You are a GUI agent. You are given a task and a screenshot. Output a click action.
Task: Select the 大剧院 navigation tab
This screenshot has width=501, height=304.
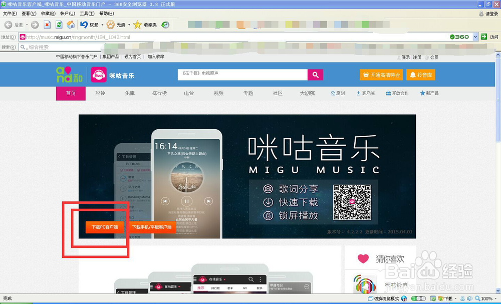308,93
